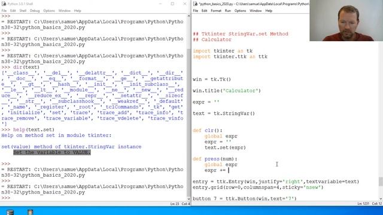Click 'text.set(expr)' line

coord(225,148)
